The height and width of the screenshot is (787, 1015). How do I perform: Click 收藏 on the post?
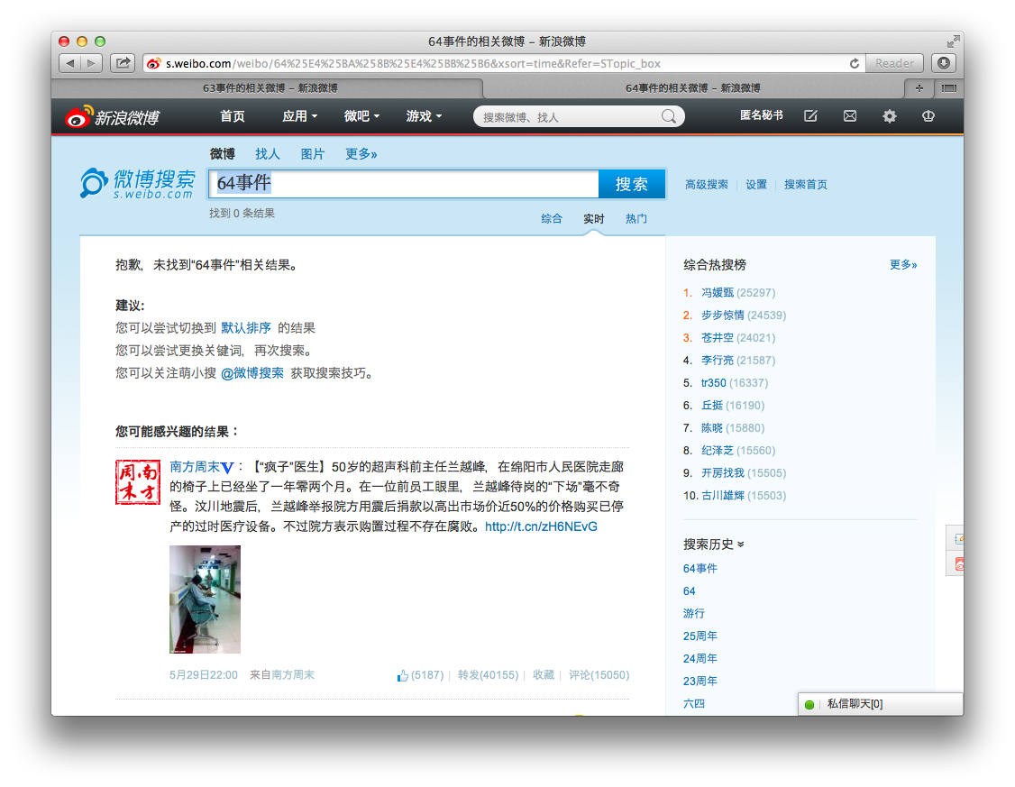click(x=544, y=675)
